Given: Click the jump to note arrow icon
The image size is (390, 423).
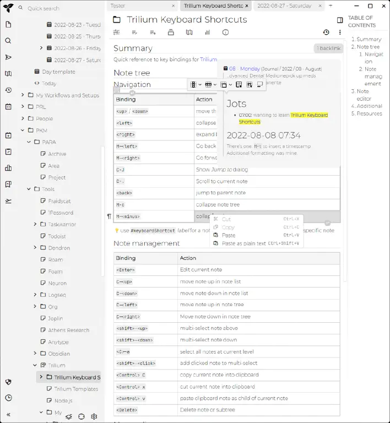Looking at the screenshot, I should pyautogui.click(x=8, y=57).
